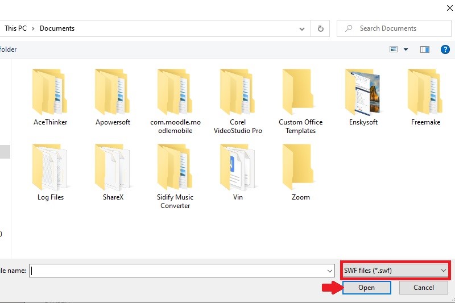455x303 pixels.
Task: Close the file dialog window
Action: (x=449, y=8)
